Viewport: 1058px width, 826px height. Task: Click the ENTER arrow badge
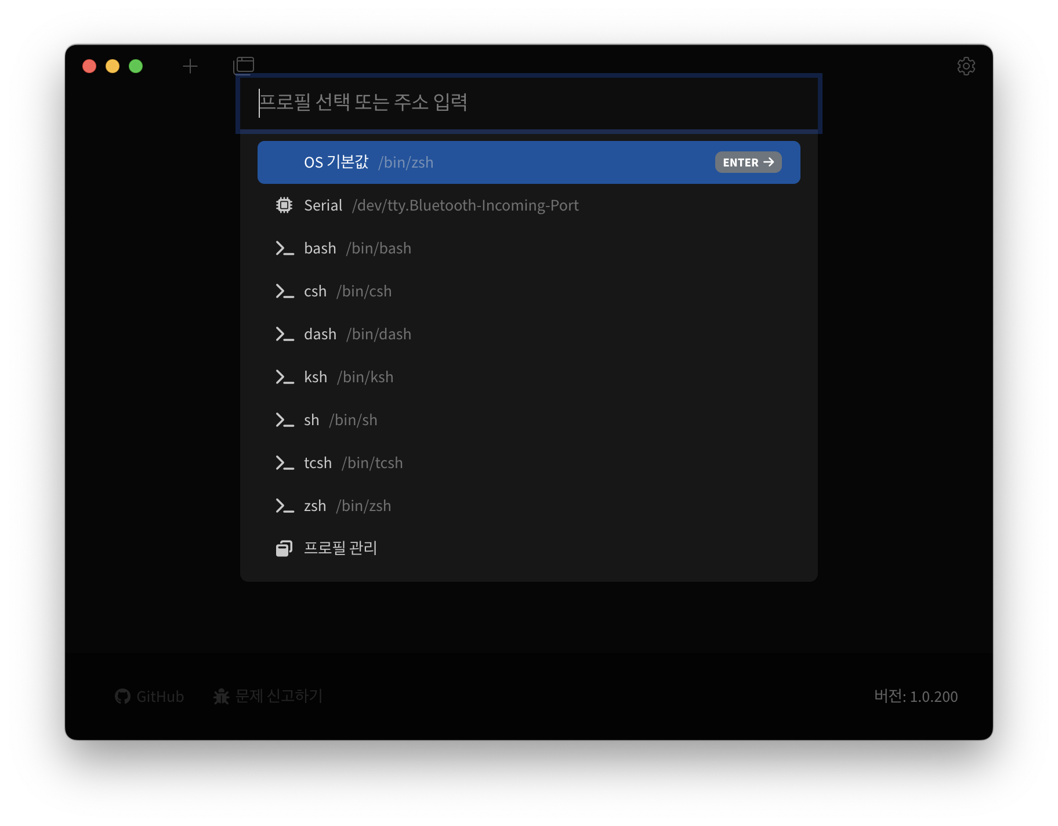pos(748,162)
